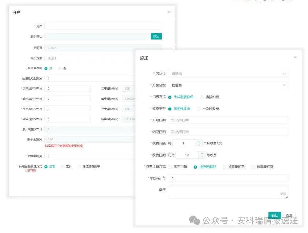Click the 绑定 button next to 联系电话
Screen dimensions: 308x233
(156, 36)
